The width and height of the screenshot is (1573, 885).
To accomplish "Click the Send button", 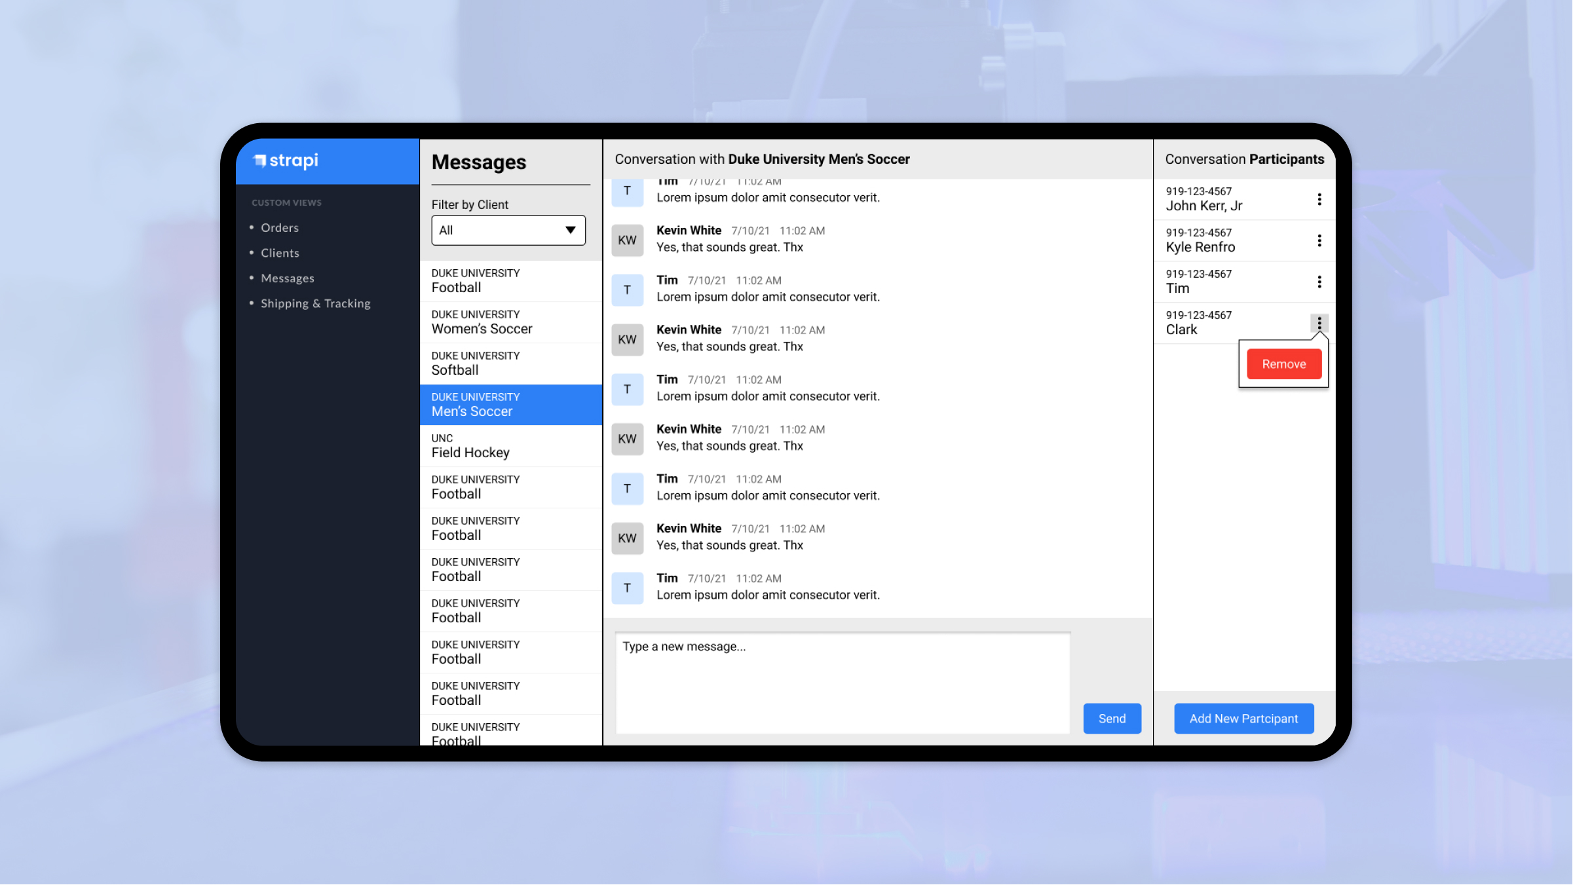I will pos(1111,719).
